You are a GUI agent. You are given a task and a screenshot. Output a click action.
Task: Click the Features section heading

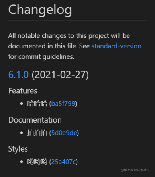click(x=23, y=91)
